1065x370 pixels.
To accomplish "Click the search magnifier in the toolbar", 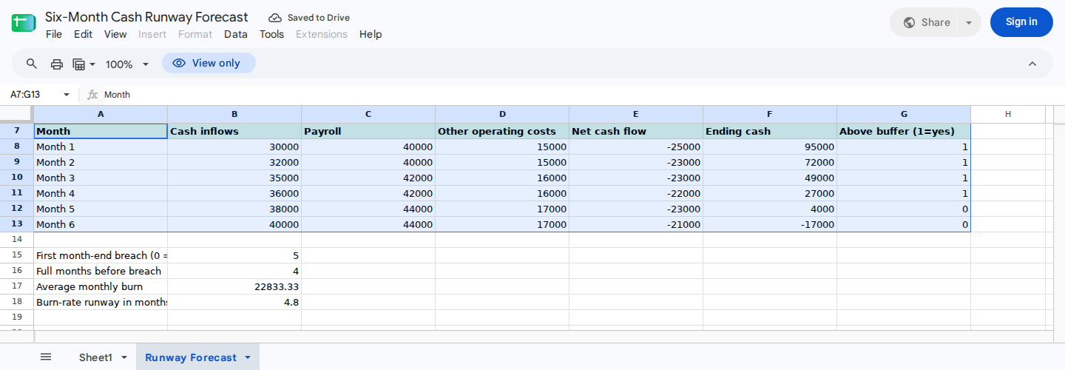I will [x=32, y=64].
